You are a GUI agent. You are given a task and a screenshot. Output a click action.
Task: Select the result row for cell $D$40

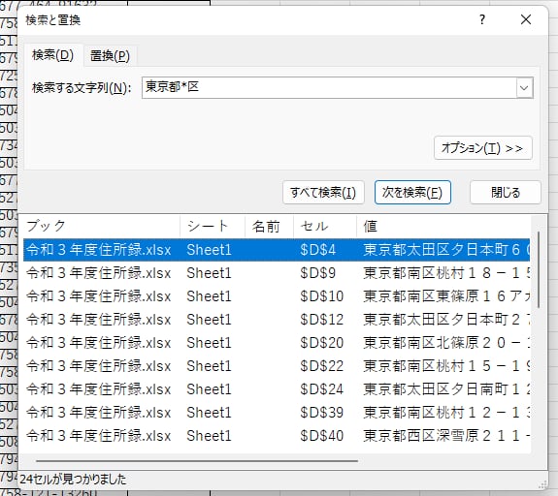(x=277, y=436)
